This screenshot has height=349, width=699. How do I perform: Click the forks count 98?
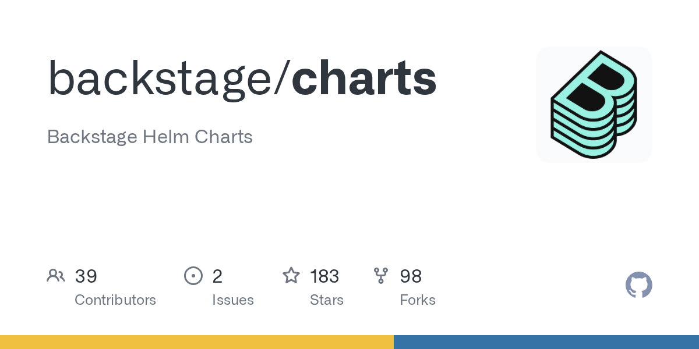tap(411, 276)
